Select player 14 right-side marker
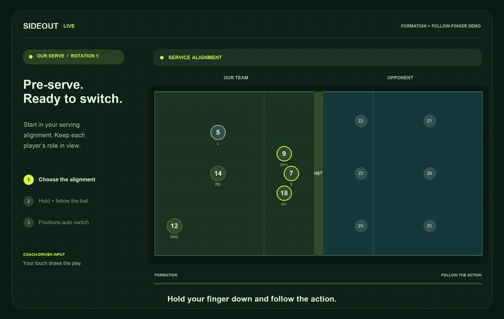Viewport: 504px width, 319px height. (218, 174)
